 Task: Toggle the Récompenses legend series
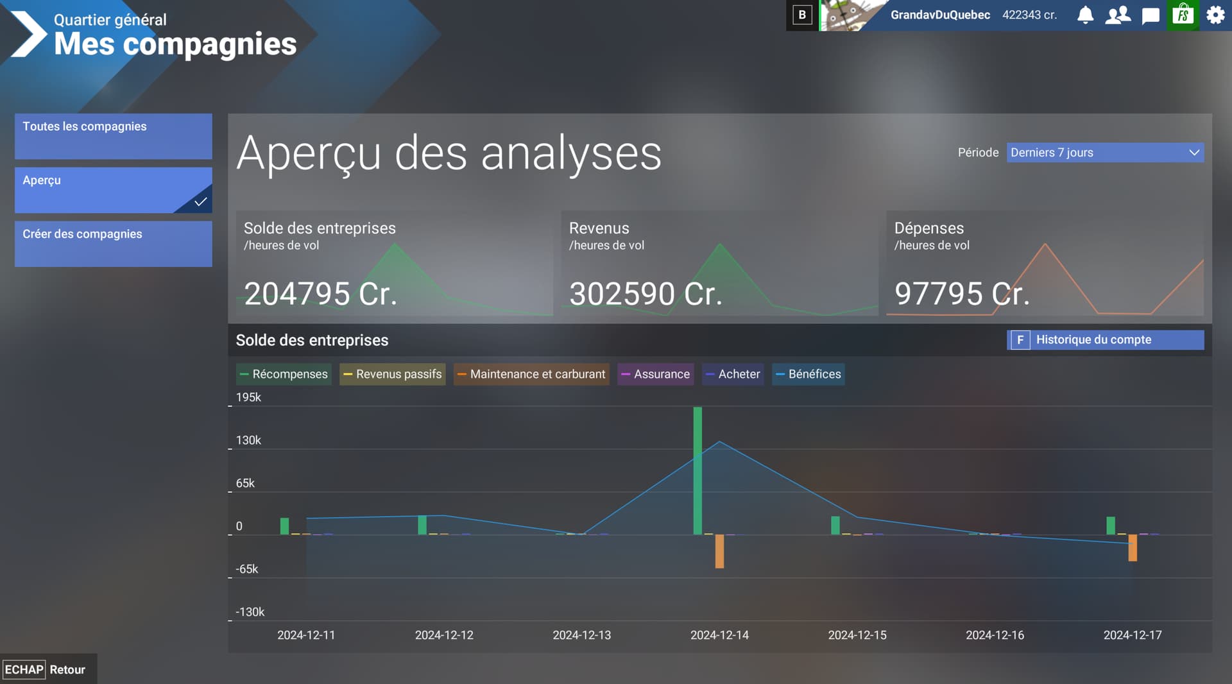[284, 374]
